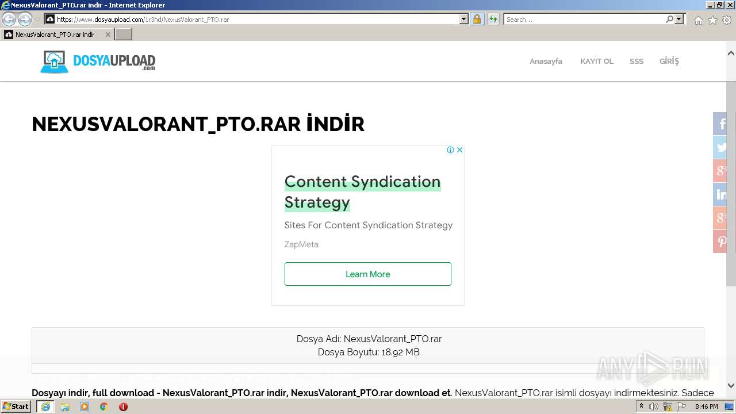736x414 pixels.
Task: Open the Windows Start button
Action: tap(16, 407)
